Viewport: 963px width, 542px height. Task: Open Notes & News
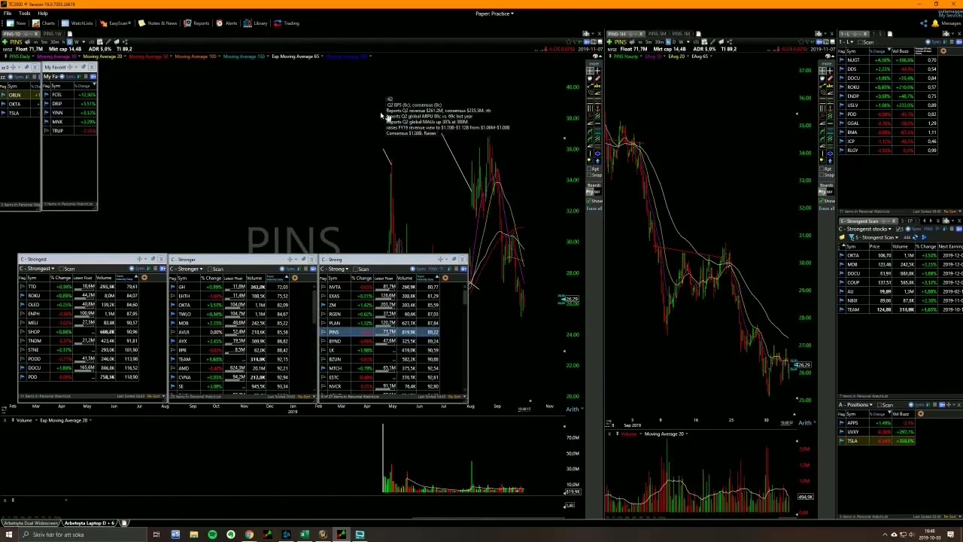coord(158,23)
